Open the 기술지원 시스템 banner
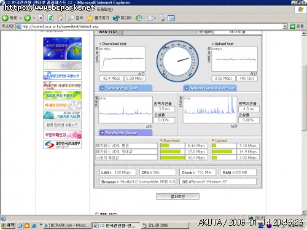Image resolution: width=307 pixels, height=230 pixels. (62, 115)
